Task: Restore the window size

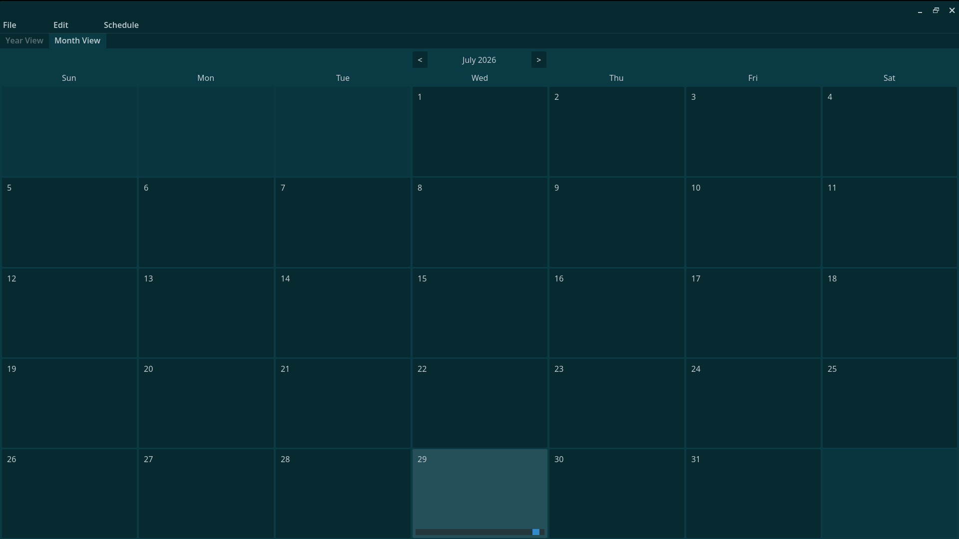Action: click(x=936, y=10)
